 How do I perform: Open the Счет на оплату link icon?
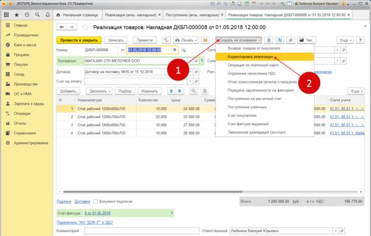click(196, 81)
